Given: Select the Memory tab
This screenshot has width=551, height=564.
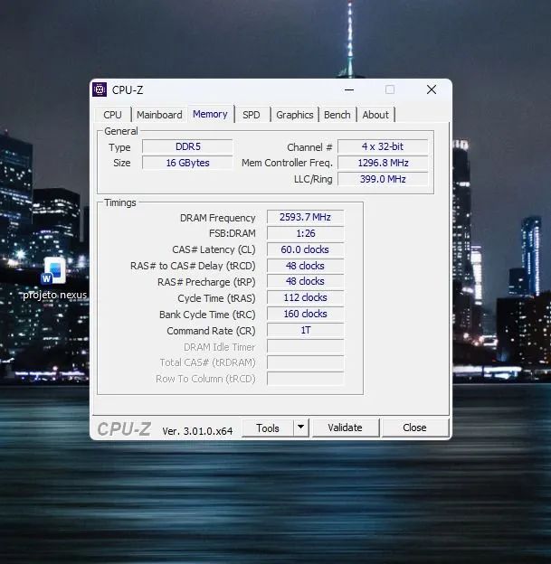Looking at the screenshot, I should [210, 114].
